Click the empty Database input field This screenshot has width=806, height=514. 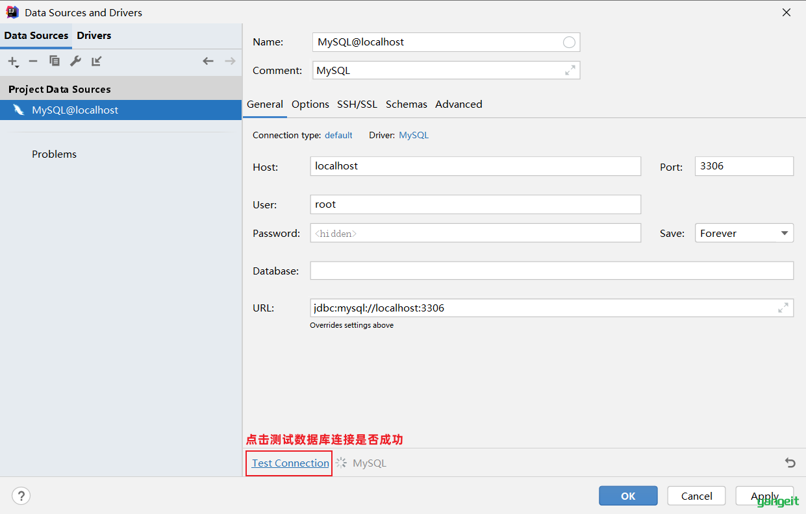(x=552, y=271)
